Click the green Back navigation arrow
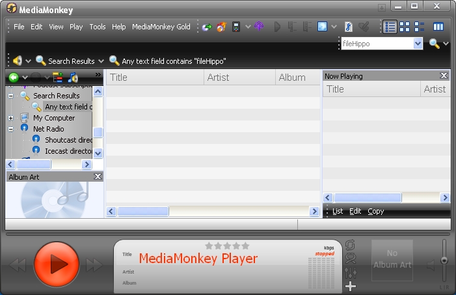The width and height of the screenshot is (456, 295). tap(13, 77)
